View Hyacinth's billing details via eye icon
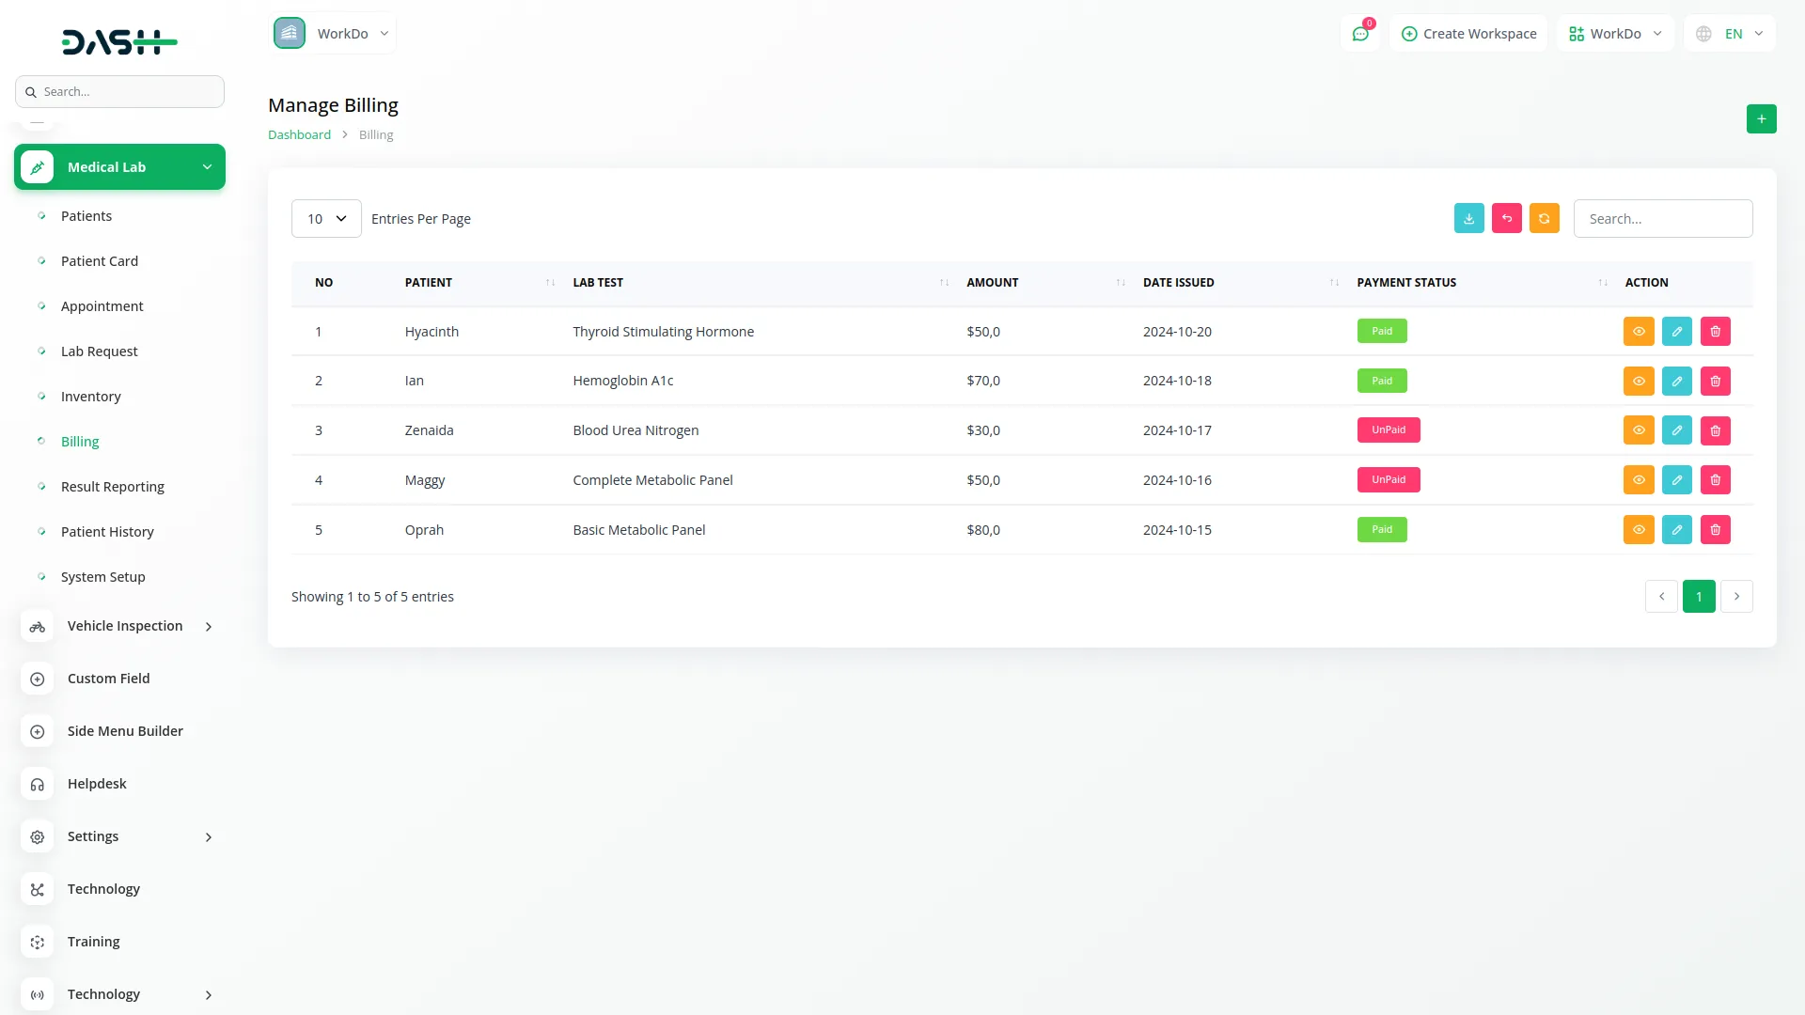1805x1015 pixels. (1639, 331)
